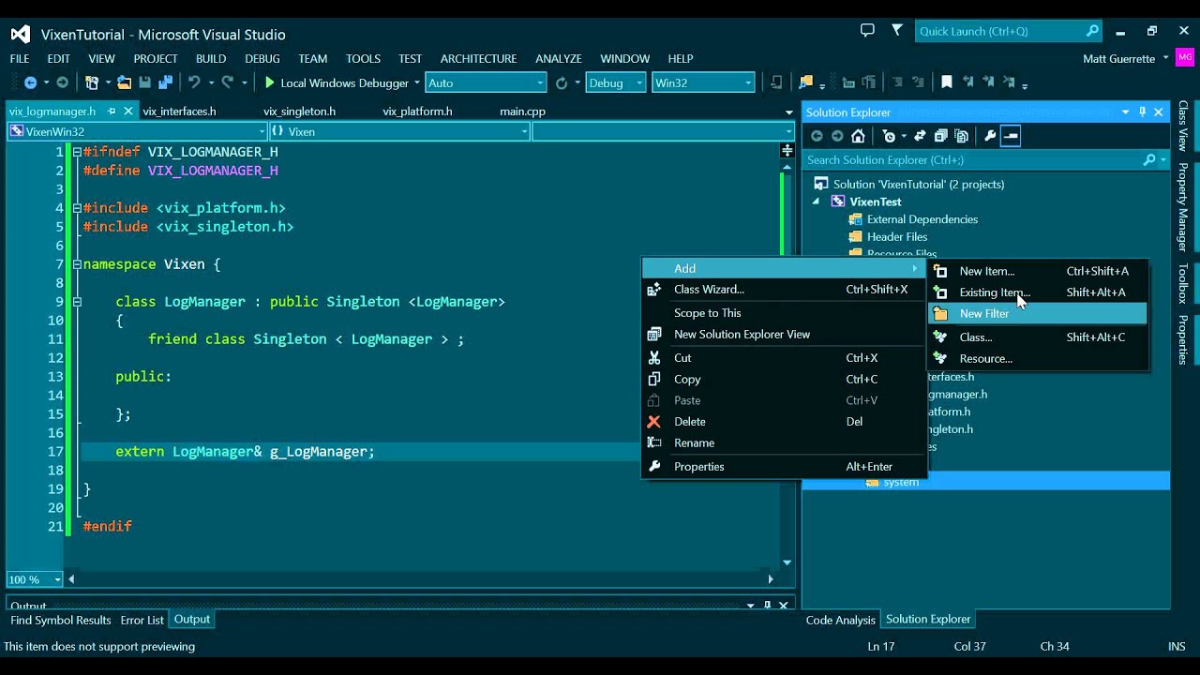
Task: Open the Vixen namespace navigation dropdown
Action: pyautogui.click(x=399, y=131)
